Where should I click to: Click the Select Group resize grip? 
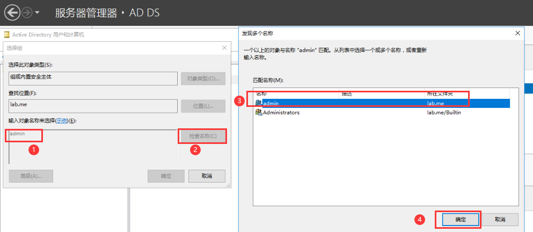pos(229,185)
